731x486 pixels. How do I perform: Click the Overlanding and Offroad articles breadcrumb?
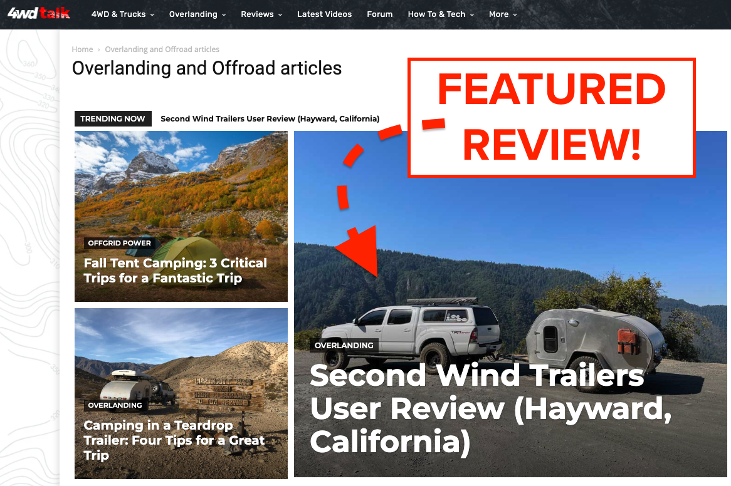click(162, 49)
